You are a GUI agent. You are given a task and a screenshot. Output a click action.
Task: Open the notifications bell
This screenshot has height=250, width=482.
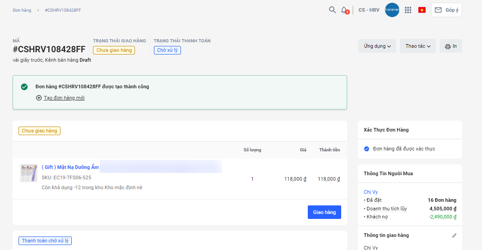[x=344, y=10]
